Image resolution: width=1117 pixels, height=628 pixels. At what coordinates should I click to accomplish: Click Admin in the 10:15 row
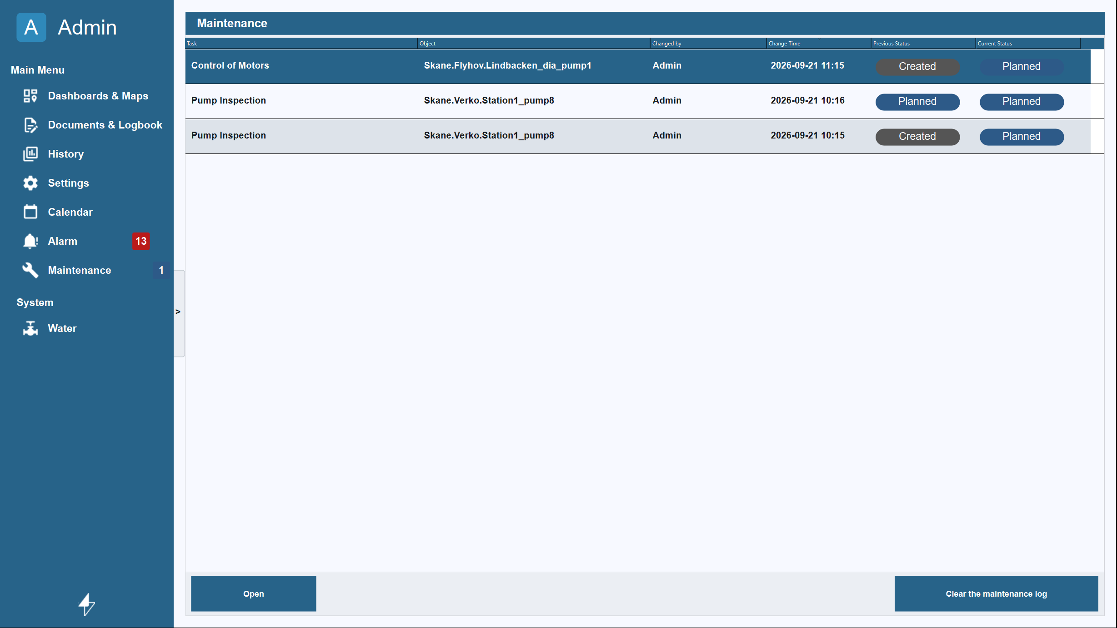(x=667, y=135)
